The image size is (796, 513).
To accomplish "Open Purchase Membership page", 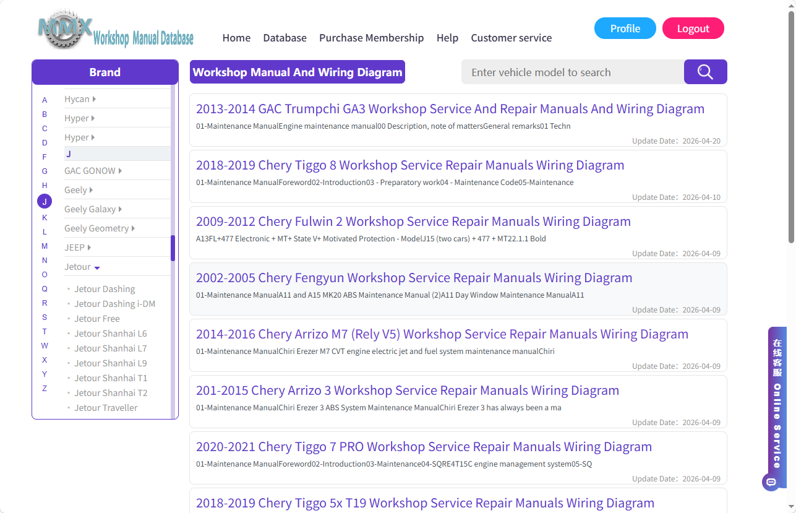I will pyautogui.click(x=371, y=38).
